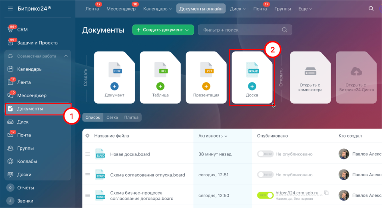382x208 pixels.
Task: Open the Еще dropdown in the top menu
Action: [305, 9]
